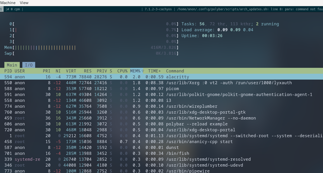Click the 7.1.2-3-cachyos kernel label in polybar

tap(158, 9)
